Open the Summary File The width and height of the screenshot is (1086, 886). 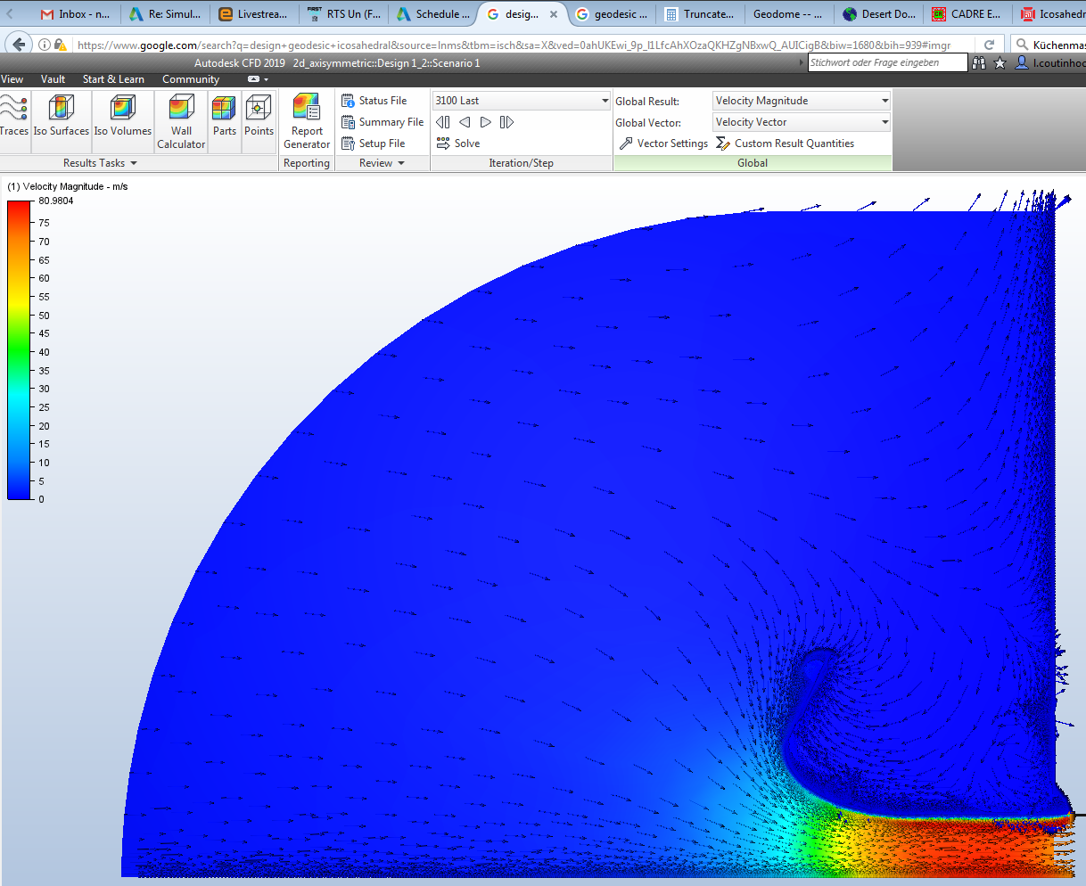pos(382,121)
